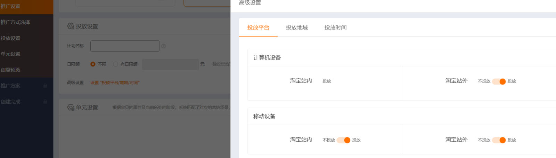Screen dimensions: 556x158
Task: Click the lock icon next to 推广方案
Action: coord(45,86)
